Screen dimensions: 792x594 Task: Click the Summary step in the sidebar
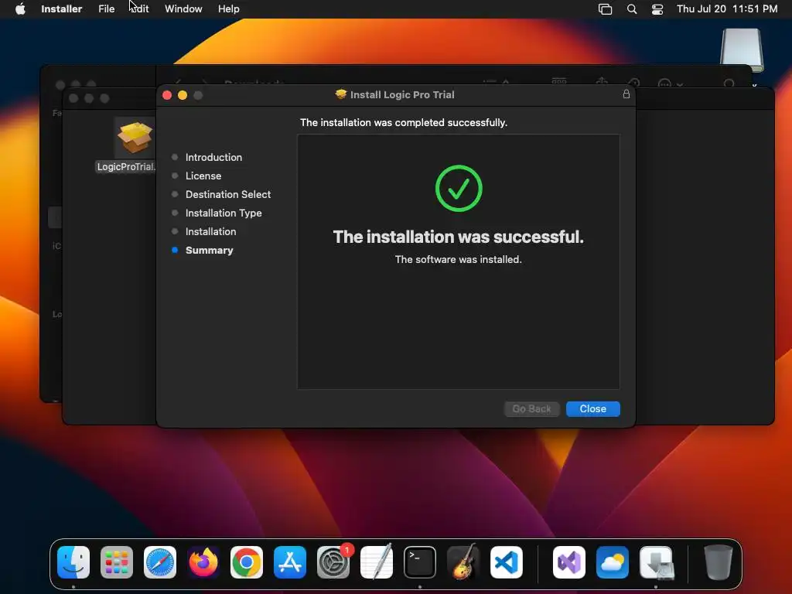click(209, 250)
